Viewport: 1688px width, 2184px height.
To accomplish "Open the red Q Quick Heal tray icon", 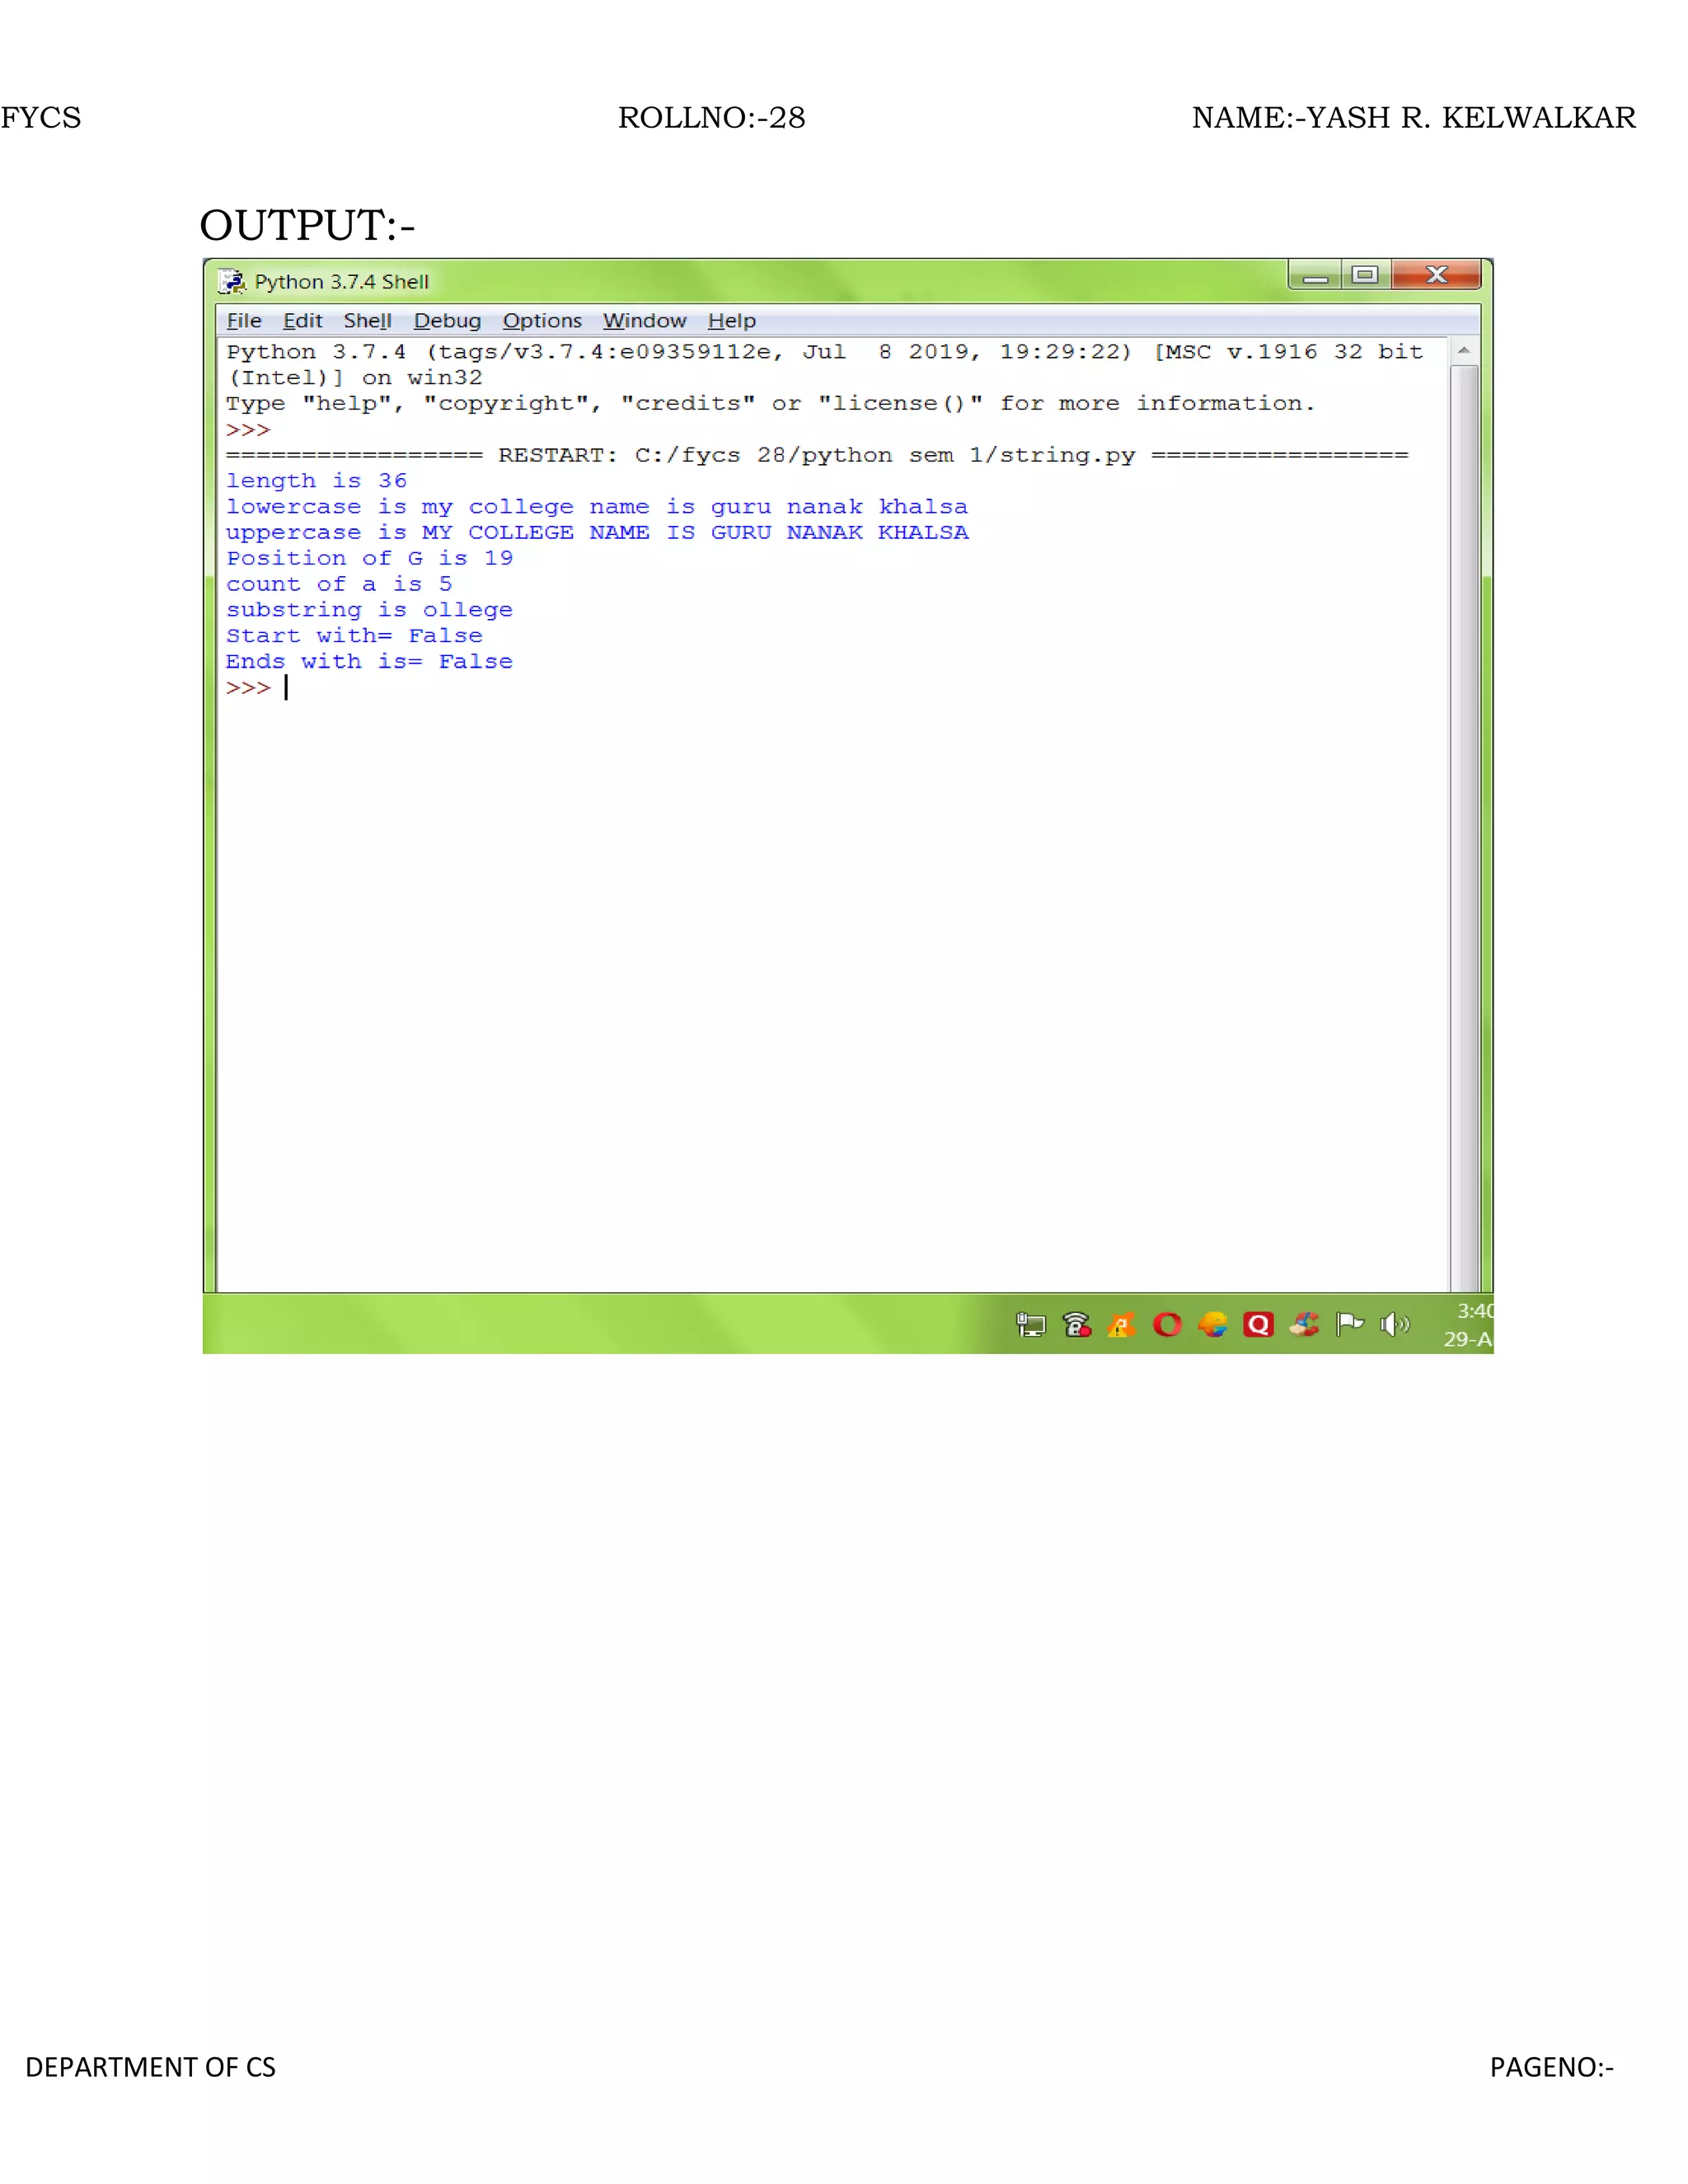I will 1258,1324.
